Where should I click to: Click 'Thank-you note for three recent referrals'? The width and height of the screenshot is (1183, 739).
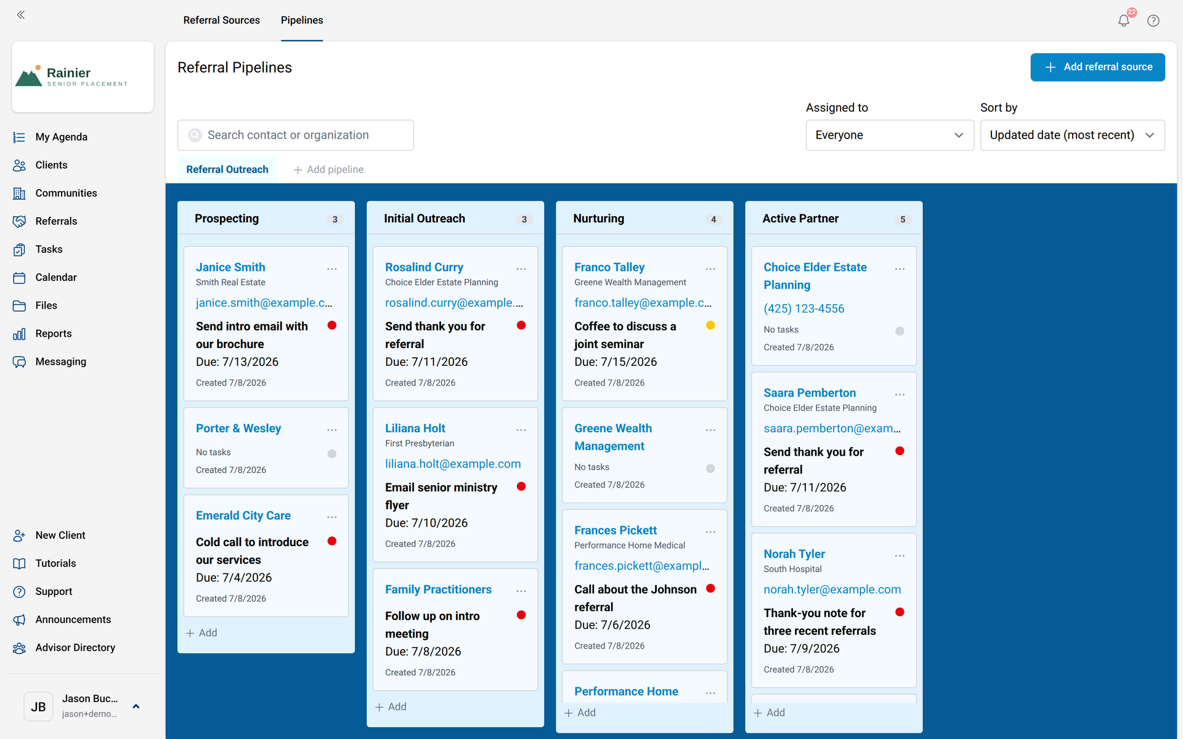coord(819,622)
